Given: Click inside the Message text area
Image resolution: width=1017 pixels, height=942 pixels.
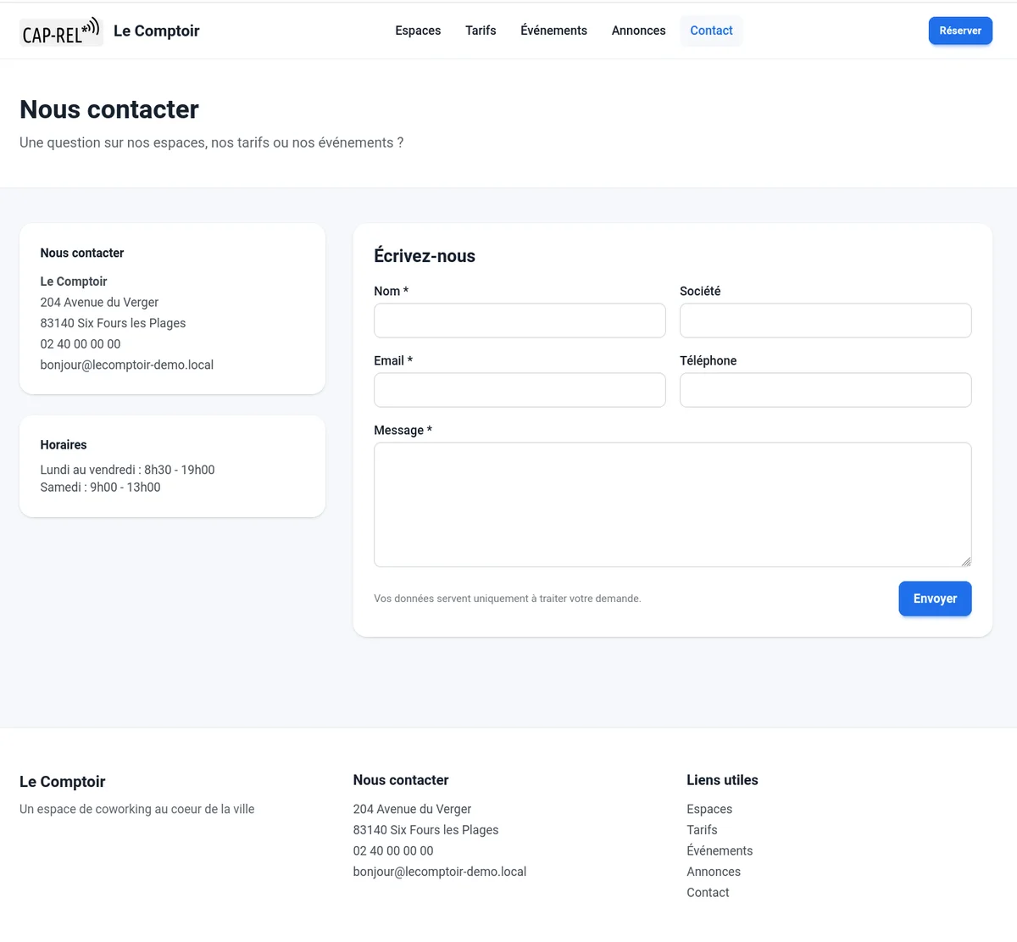Looking at the screenshot, I should point(673,504).
